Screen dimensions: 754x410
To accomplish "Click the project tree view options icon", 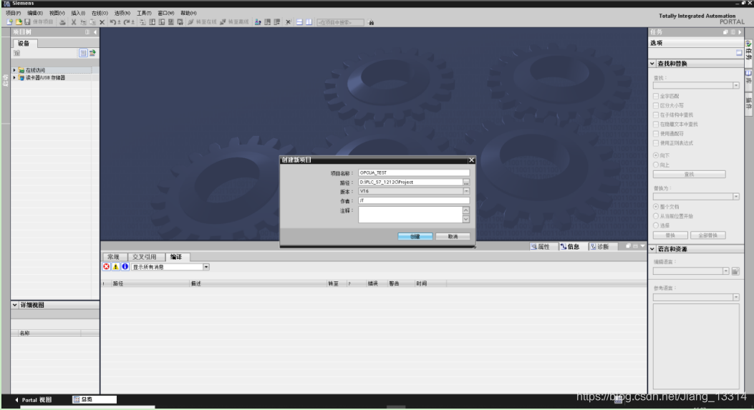I will (83, 53).
